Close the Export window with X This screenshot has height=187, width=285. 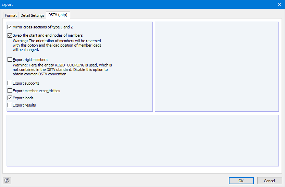tap(280, 4)
